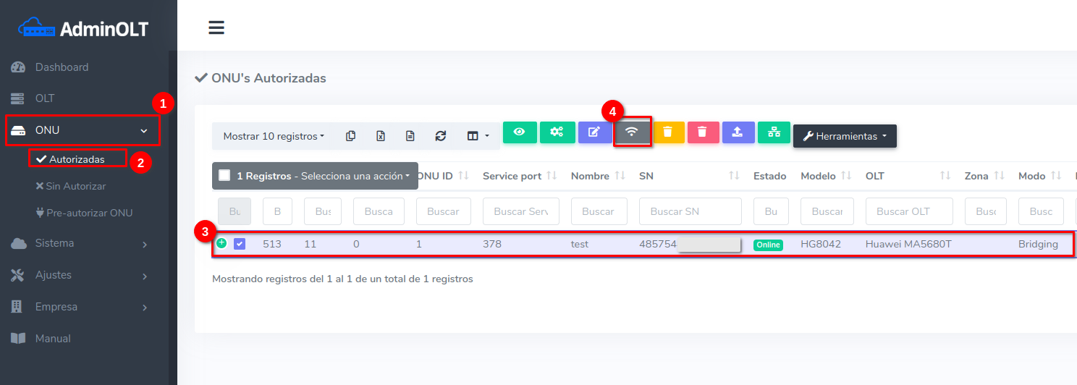Open the Mostrar 10 registros dropdown
This screenshot has height=385, width=1077.
pyautogui.click(x=274, y=136)
